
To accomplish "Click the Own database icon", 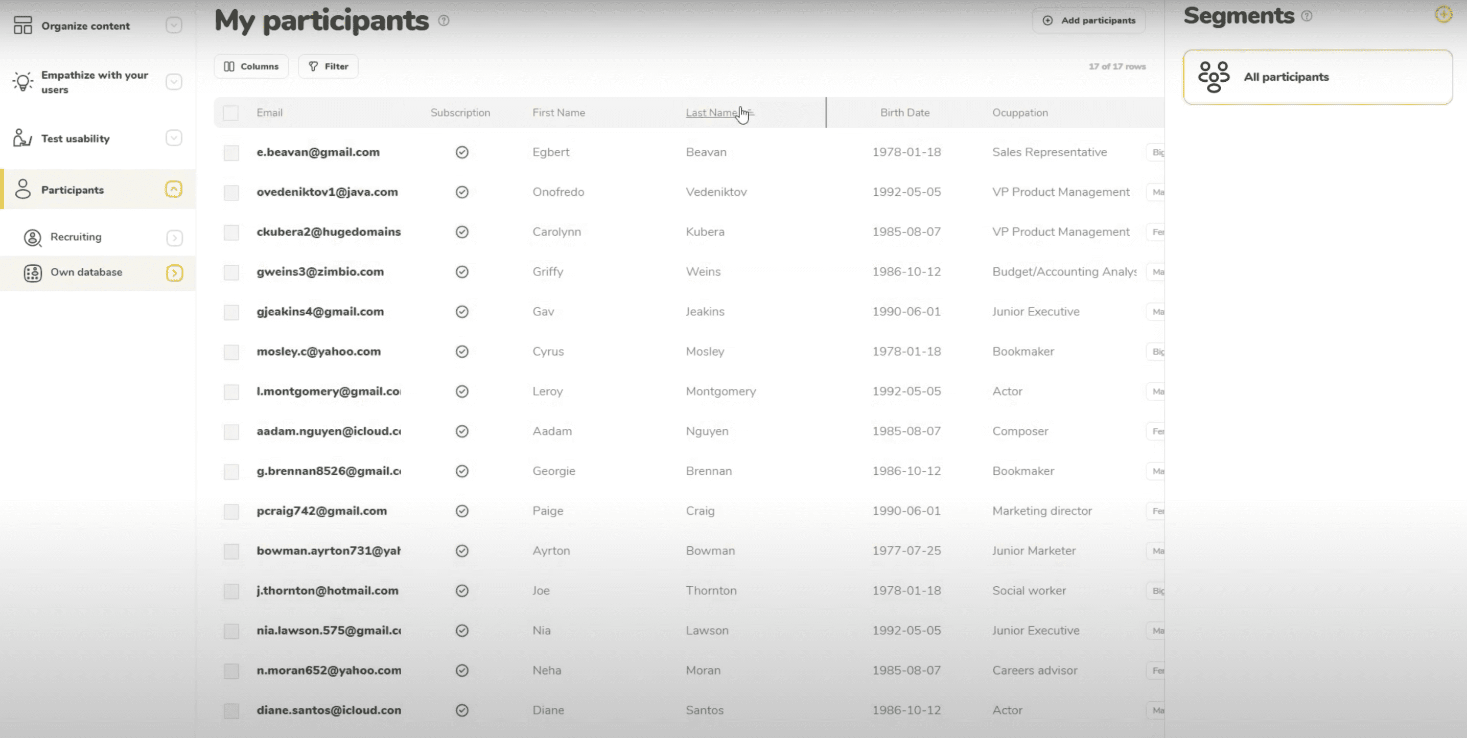I will 32,272.
